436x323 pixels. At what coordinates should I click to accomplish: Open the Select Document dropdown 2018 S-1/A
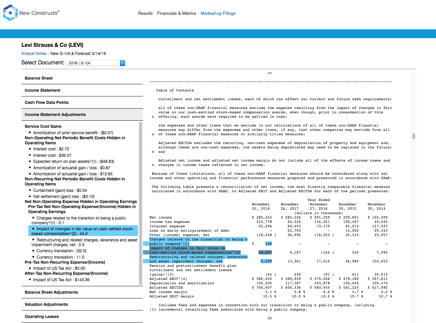tap(95, 63)
